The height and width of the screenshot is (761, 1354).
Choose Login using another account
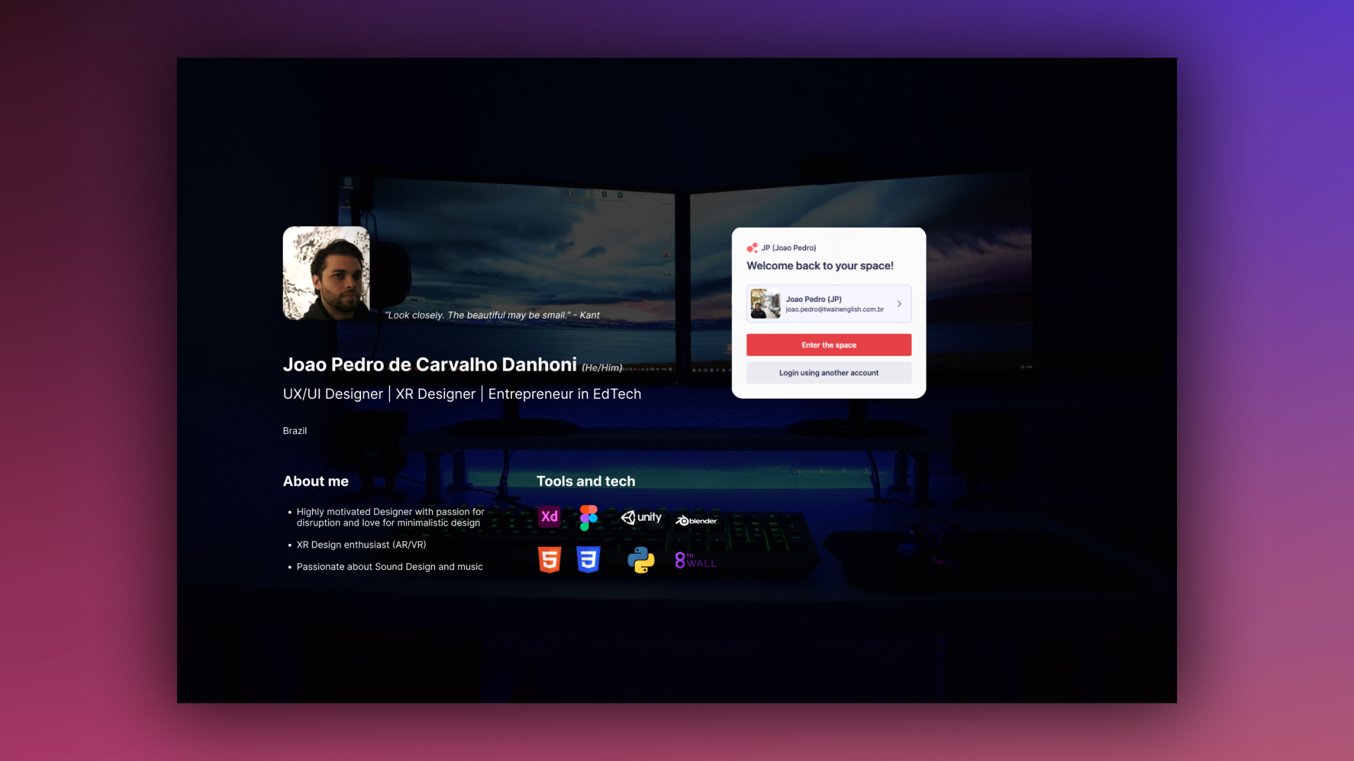829,373
